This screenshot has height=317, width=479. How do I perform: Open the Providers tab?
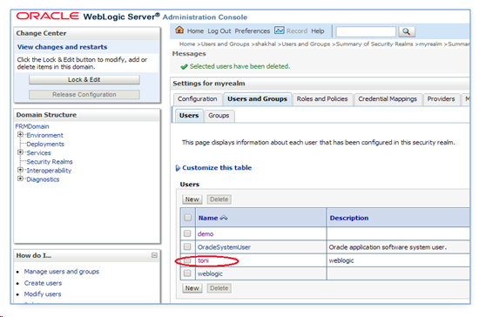click(x=441, y=99)
